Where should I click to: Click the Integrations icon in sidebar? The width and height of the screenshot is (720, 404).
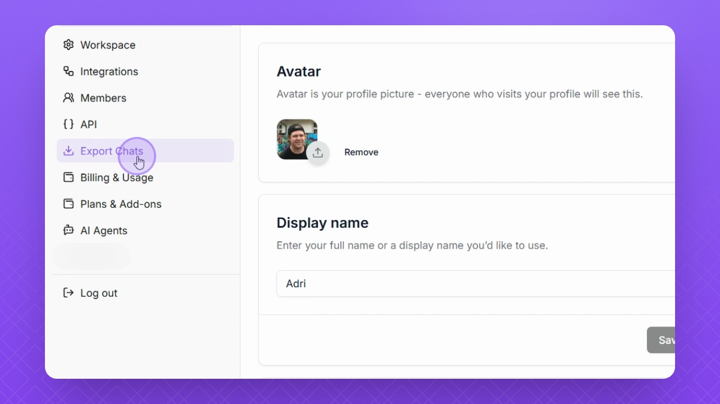(x=69, y=71)
